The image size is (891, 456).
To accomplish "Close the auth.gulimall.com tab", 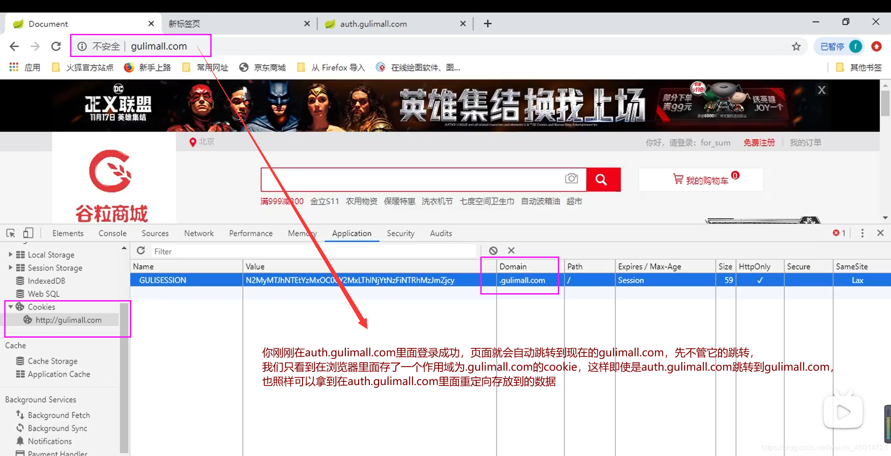I will (x=463, y=24).
